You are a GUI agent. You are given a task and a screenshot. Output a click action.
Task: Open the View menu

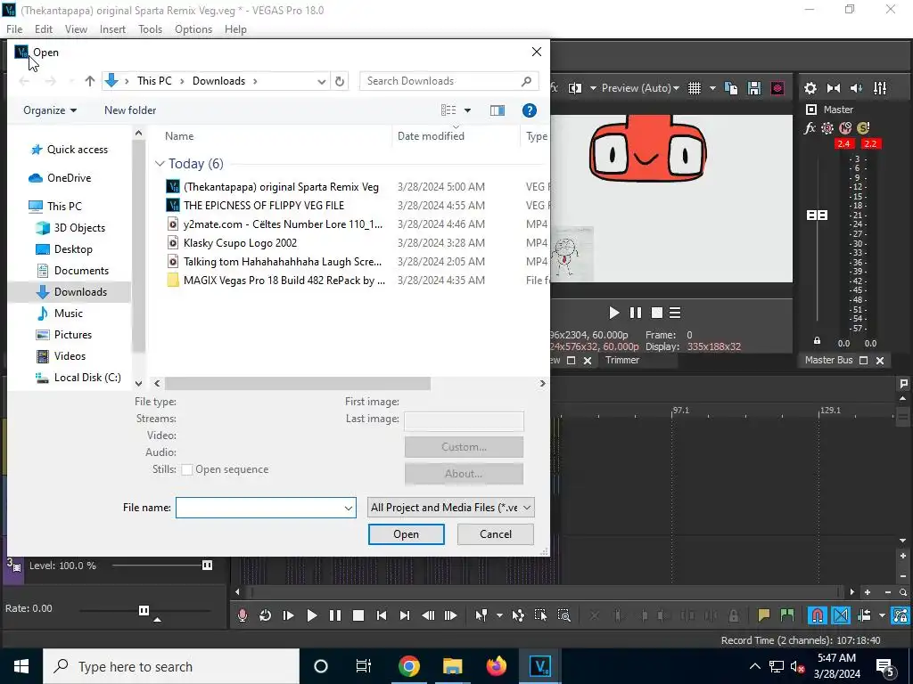76,29
